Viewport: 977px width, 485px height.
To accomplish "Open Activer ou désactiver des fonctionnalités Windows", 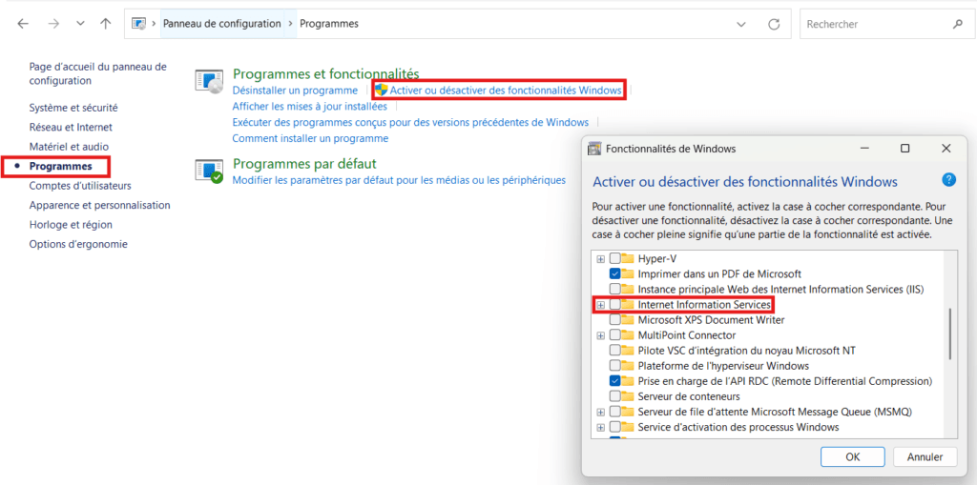I will (506, 91).
